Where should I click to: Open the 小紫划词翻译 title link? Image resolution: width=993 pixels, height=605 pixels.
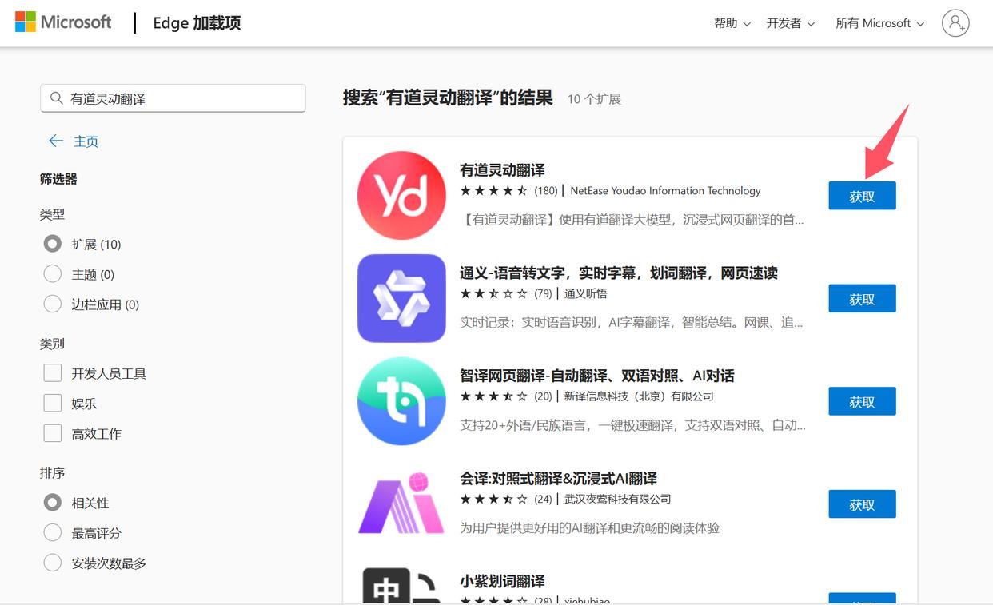[x=502, y=581]
